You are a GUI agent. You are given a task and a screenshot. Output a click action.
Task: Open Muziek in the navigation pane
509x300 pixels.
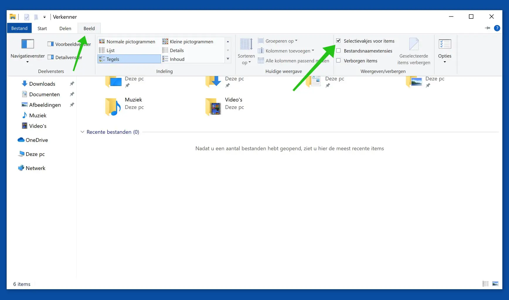point(38,115)
